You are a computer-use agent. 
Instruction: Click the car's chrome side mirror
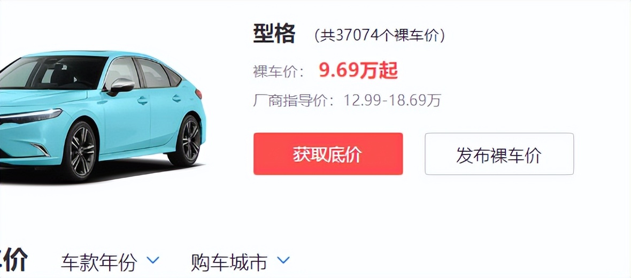(120, 86)
